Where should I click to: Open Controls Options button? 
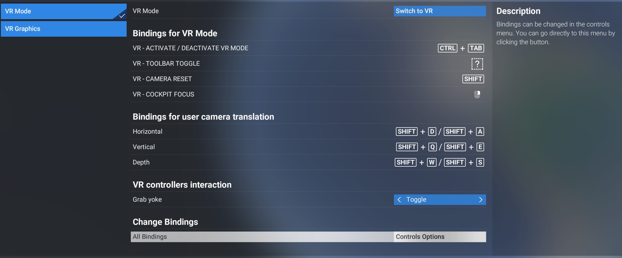(440, 237)
